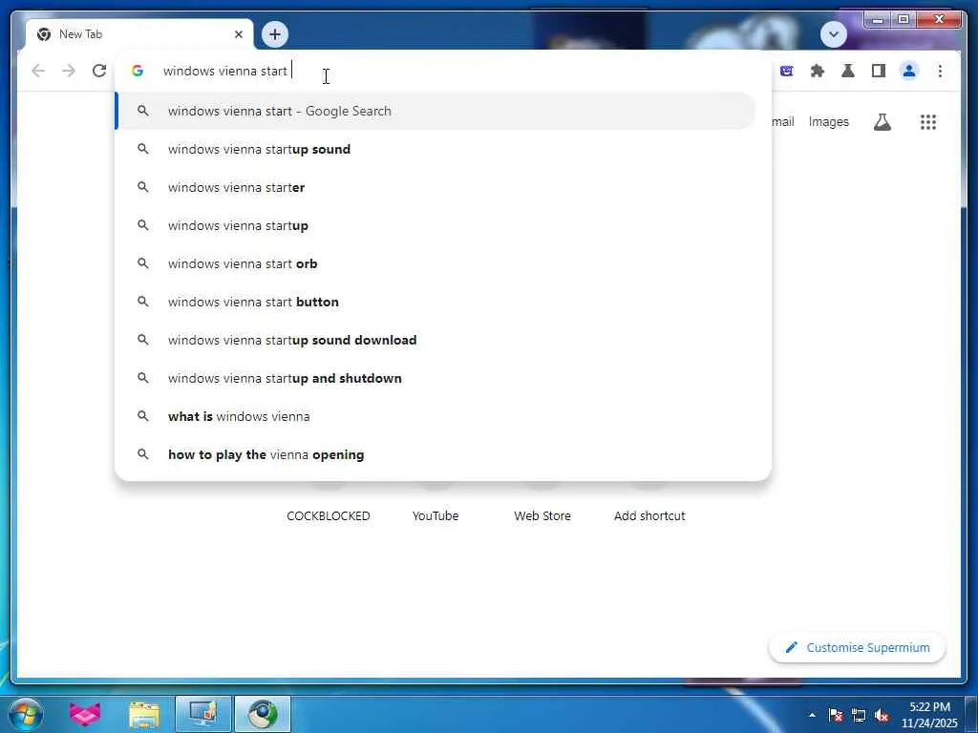Screen dimensions: 978x733
Task: Click the muted volume tray icon
Action: coord(882,715)
